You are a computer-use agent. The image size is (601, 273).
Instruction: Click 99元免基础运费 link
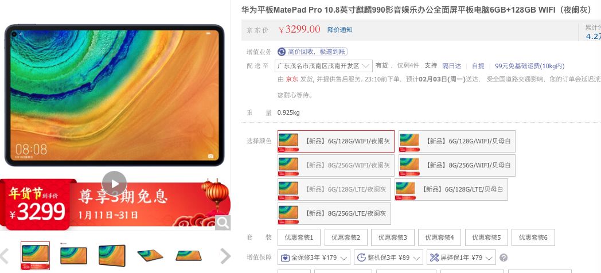530,66
